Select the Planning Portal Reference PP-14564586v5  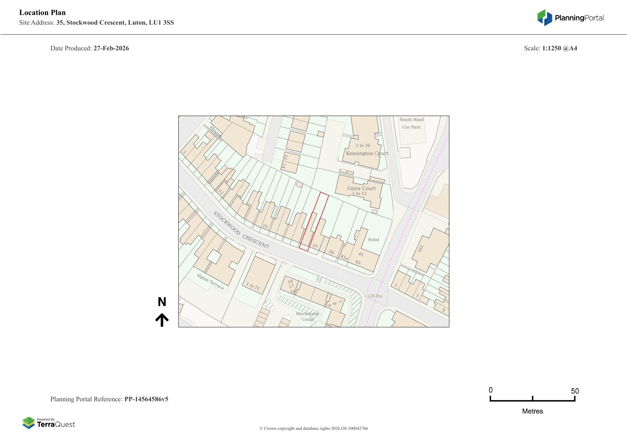click(109, 399)
